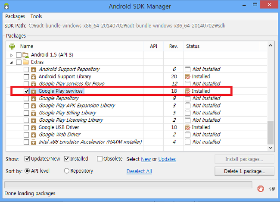This screenshot has height=202, width=280.
Task: Open the log window icon at bottom right
Action: point(272,189)
